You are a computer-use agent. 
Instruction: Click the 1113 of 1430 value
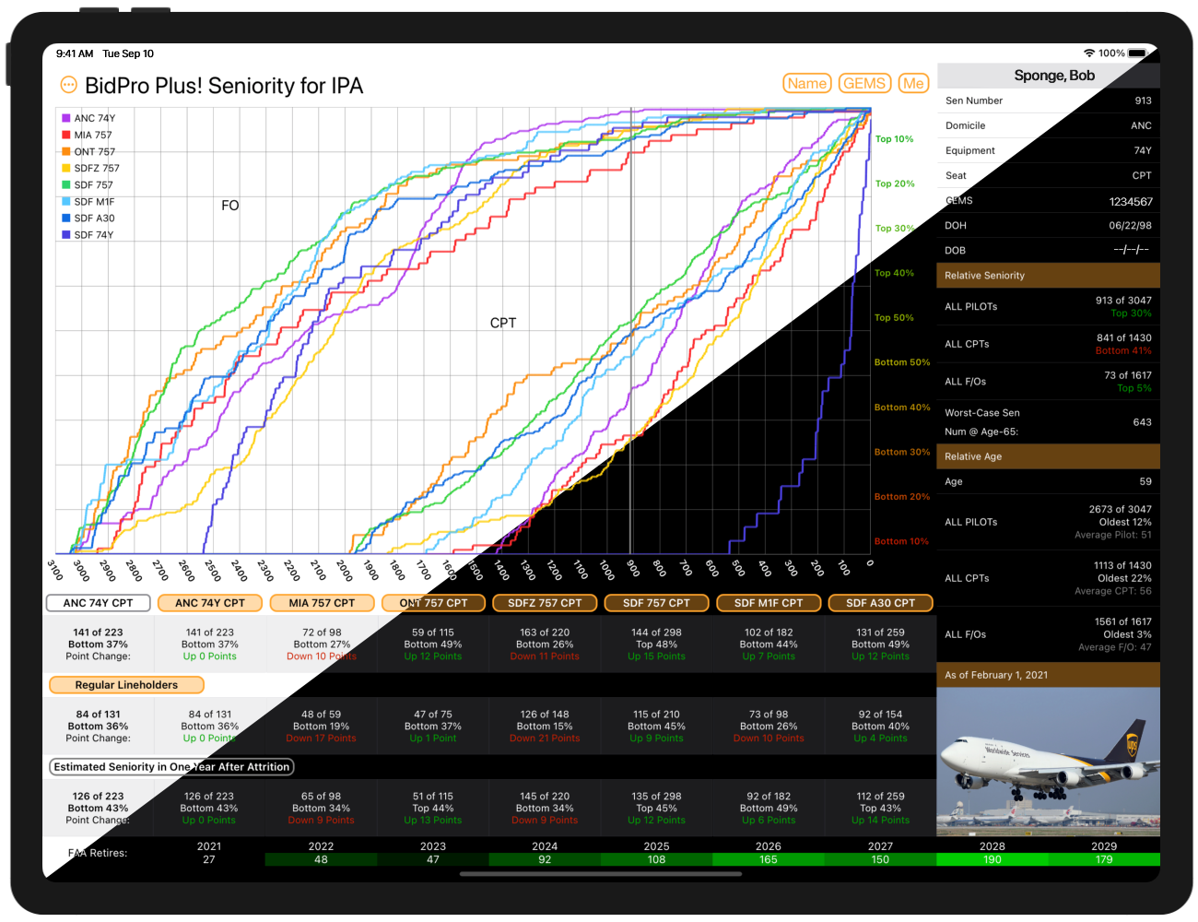1122,565
